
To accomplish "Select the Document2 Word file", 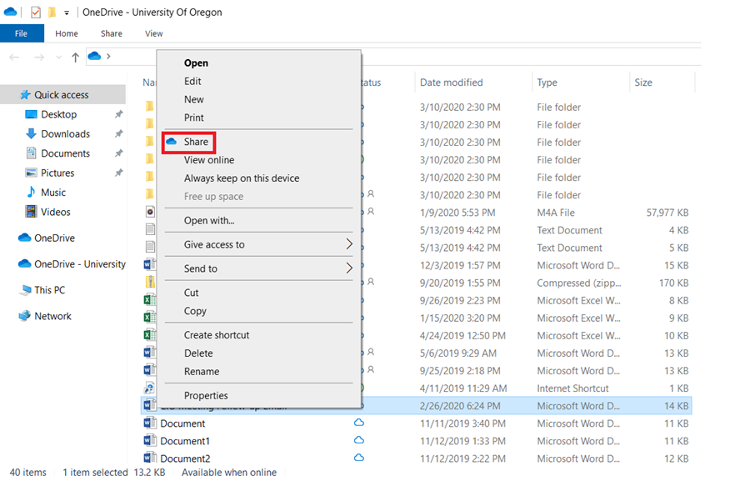I will [185, 458].
